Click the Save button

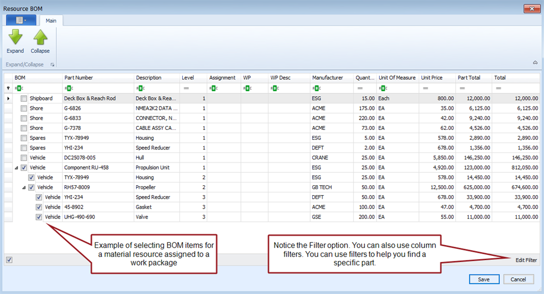pyautogui.click(x=484, y=279)
